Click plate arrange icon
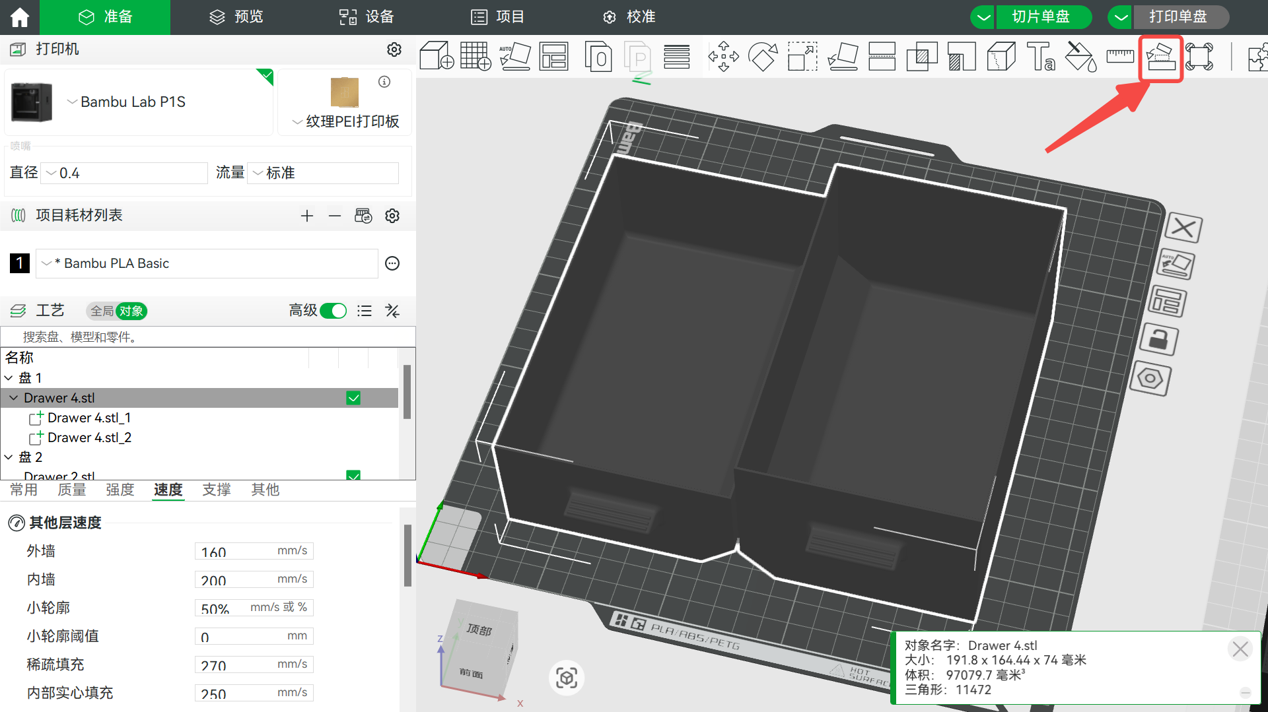1268x712 pixels. pos(1167,302)
